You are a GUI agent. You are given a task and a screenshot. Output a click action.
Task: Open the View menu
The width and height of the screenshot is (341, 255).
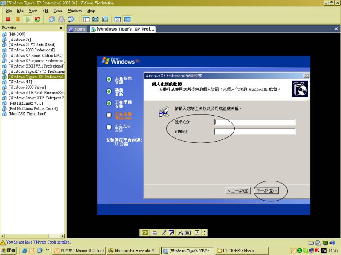[x=33, y=11]
